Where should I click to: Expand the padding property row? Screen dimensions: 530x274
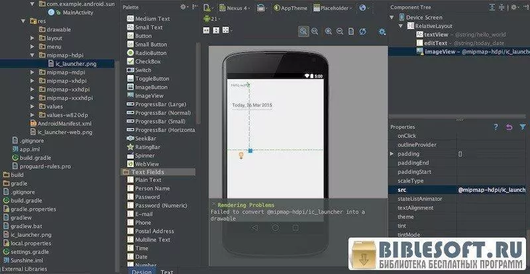pyautogui.click(x=393, y=154)
